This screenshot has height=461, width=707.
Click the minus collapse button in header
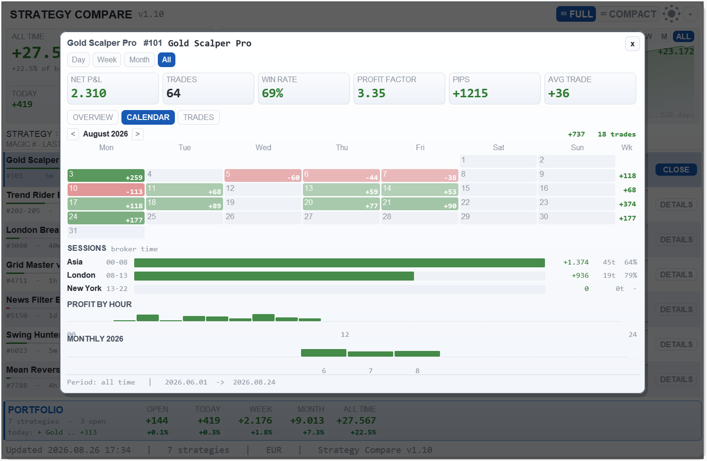690,14
